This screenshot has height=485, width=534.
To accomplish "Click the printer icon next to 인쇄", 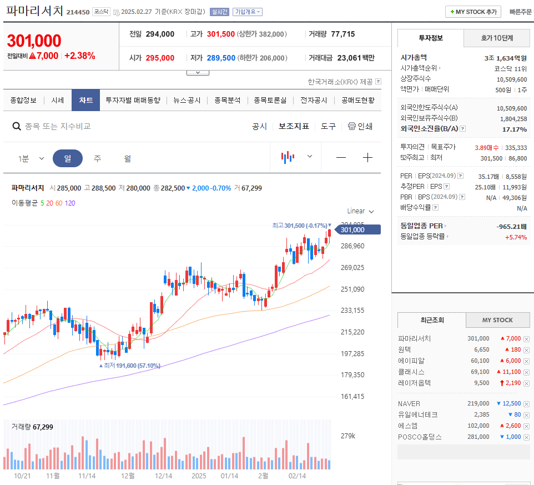I will coord(351,126).
